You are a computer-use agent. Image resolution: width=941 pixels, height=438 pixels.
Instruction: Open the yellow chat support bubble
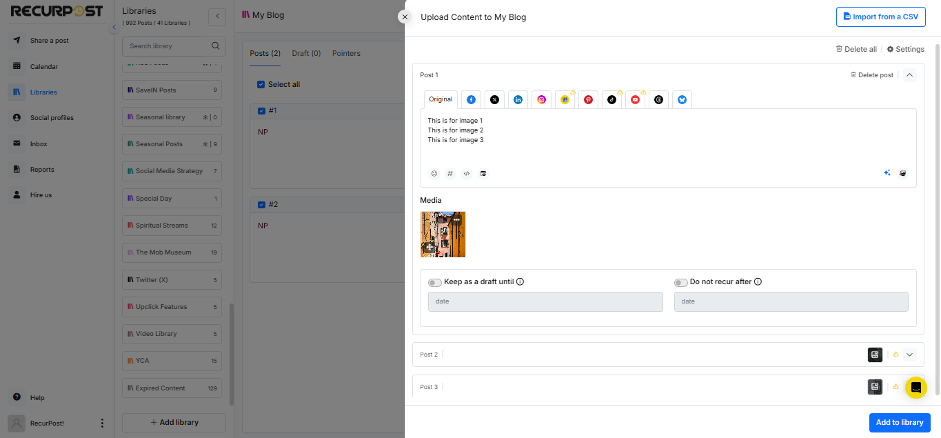(916, 387)
